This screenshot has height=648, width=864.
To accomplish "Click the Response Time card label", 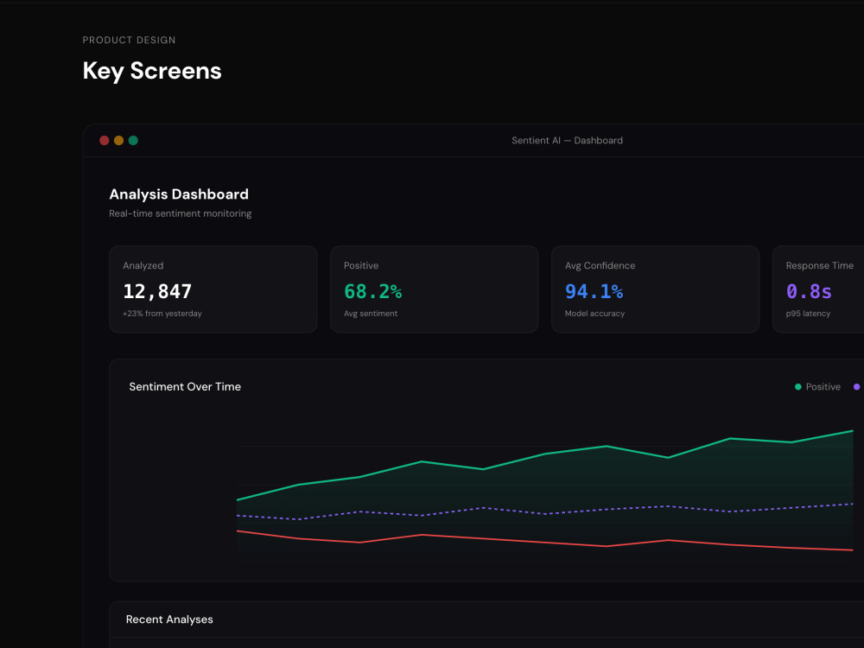I will 819,265.
